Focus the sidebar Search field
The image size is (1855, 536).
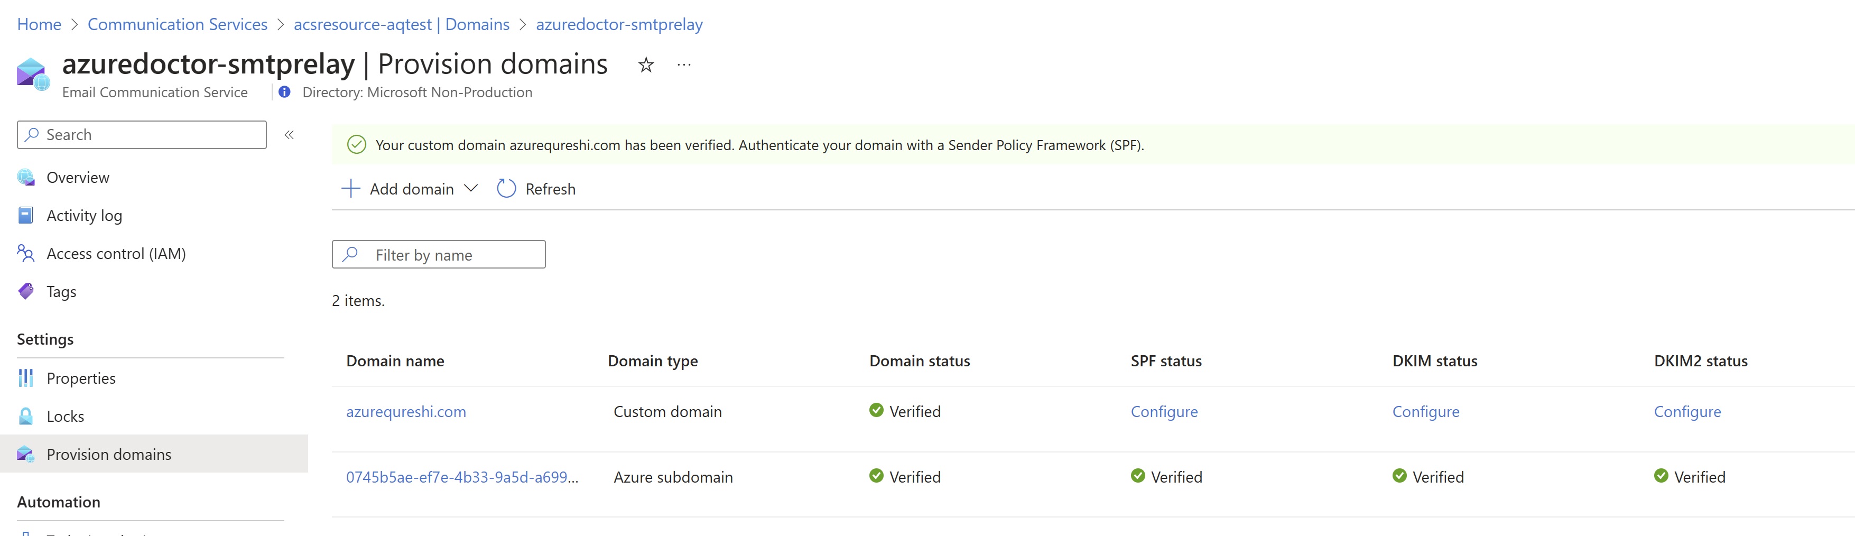(142, 135)
